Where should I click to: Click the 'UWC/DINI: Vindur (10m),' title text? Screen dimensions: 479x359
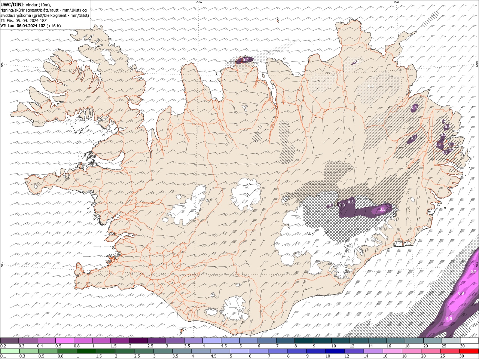25,4
